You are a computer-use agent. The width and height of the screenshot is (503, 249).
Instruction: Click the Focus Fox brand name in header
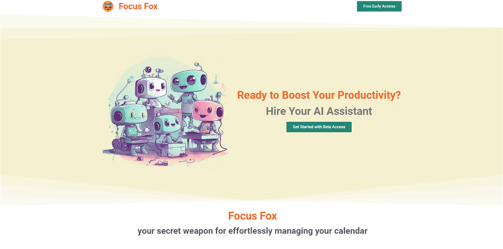pos(138,6)
